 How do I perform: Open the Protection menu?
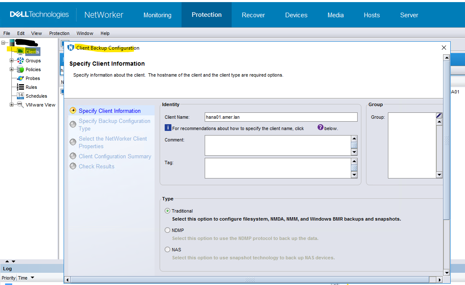coord(59,33)
